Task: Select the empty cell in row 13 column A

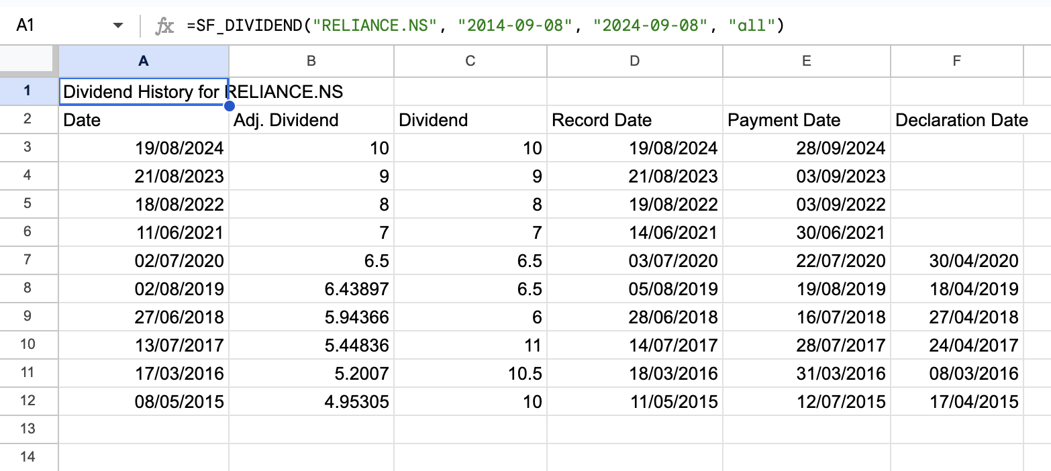Action: 144,429
